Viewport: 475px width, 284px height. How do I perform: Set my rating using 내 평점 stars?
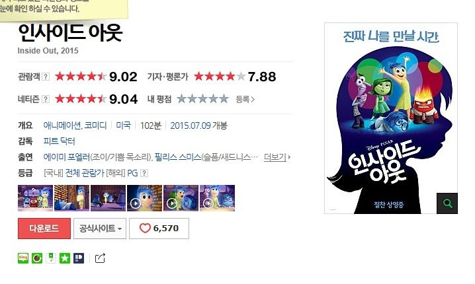point(202,99)
